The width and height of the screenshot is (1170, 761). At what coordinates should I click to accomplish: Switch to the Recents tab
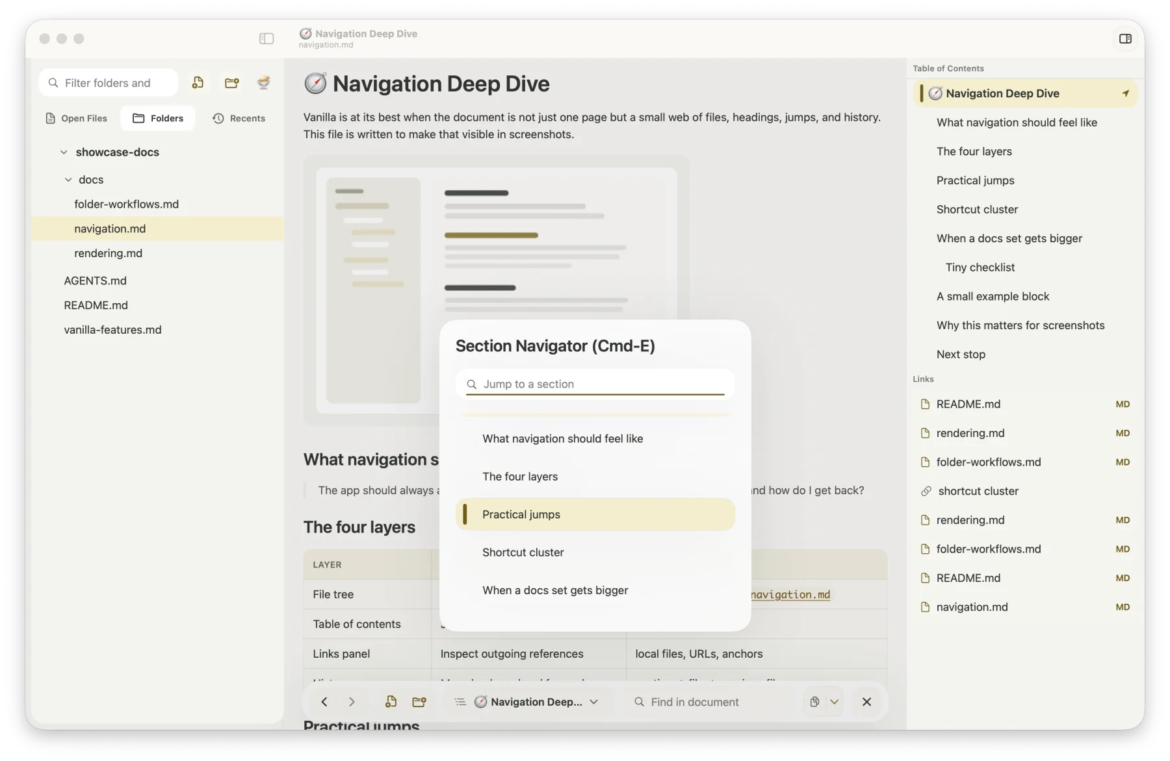(239, 118)
